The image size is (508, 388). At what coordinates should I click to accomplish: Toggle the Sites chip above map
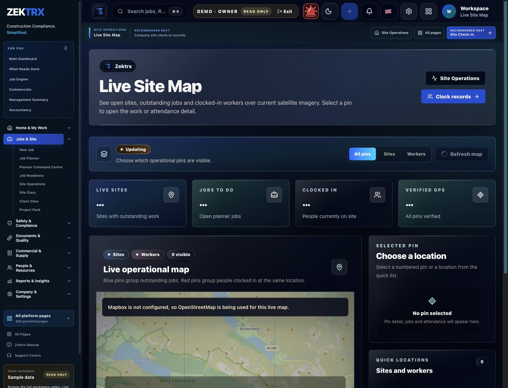click(116, 254)
